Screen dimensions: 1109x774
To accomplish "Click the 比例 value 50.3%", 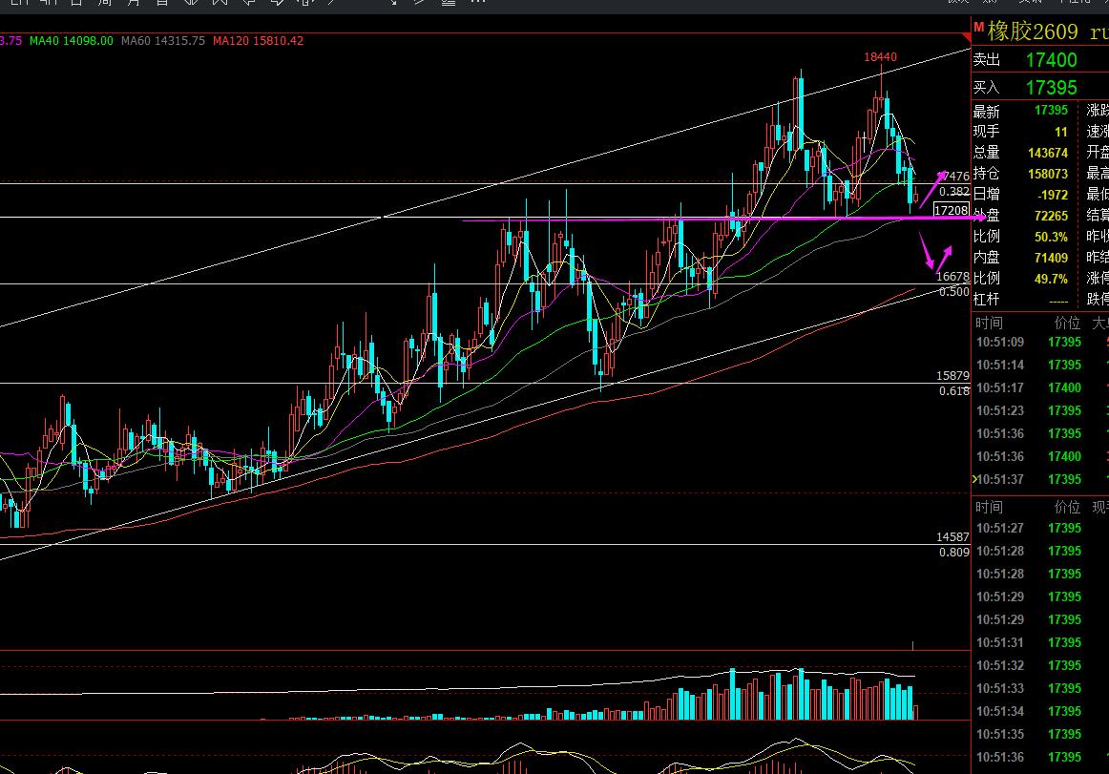I will pos(1051,237).
